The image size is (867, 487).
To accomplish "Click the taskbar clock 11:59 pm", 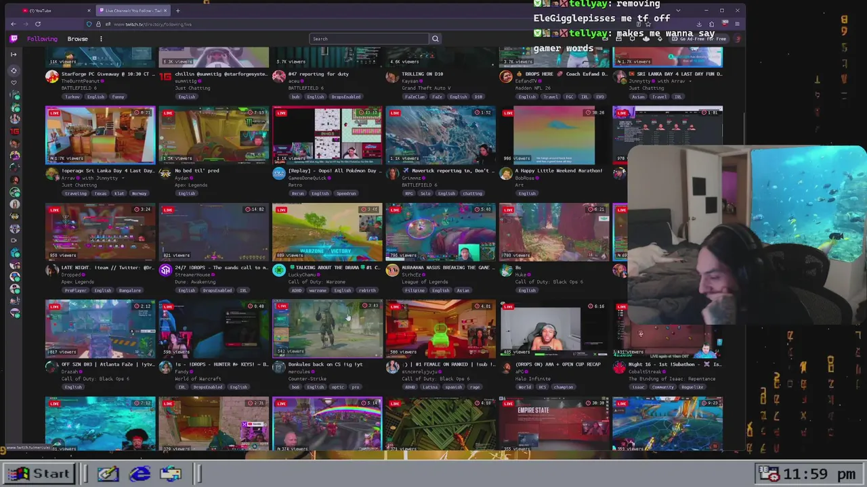I will [x=818, y=474].
